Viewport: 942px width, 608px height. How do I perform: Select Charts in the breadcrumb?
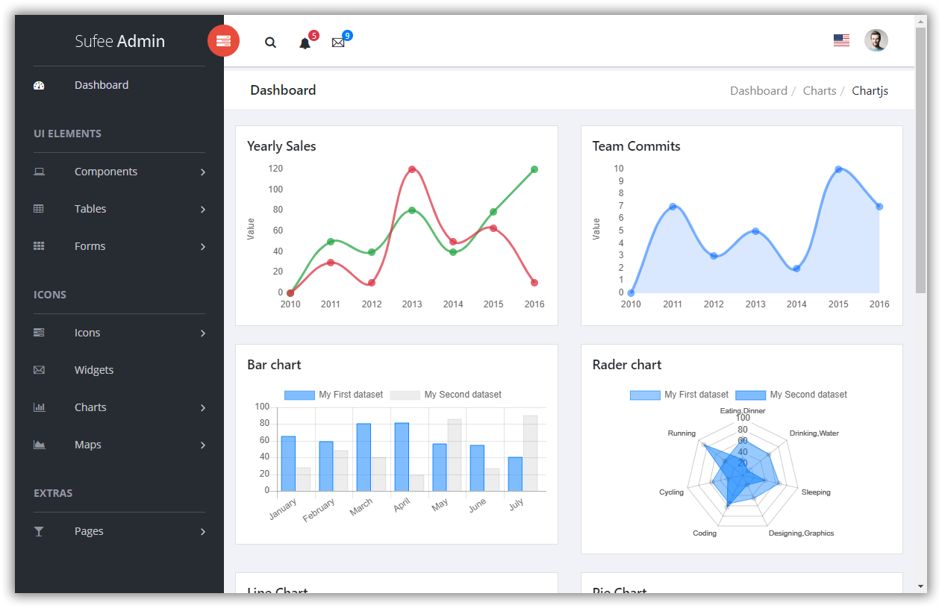tap(820, 90)
